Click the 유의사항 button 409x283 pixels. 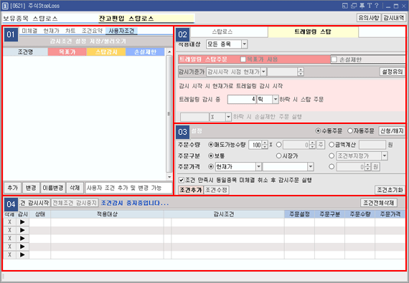pos(369,18)
